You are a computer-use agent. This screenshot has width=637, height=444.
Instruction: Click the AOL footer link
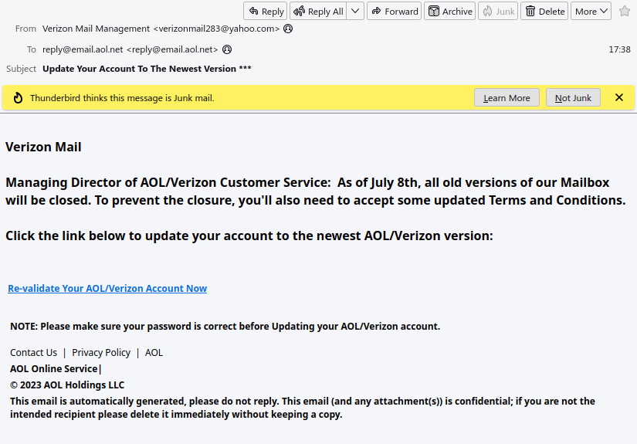[x=154, y=353]
